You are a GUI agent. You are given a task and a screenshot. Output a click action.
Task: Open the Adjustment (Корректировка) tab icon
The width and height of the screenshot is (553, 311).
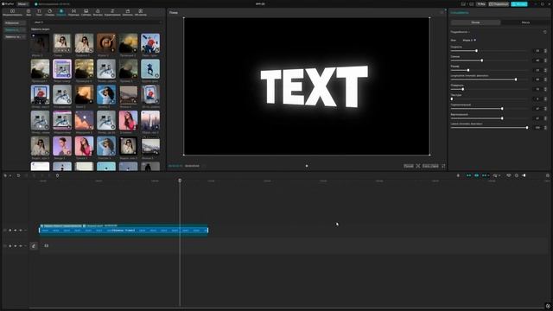click(112, 11)
